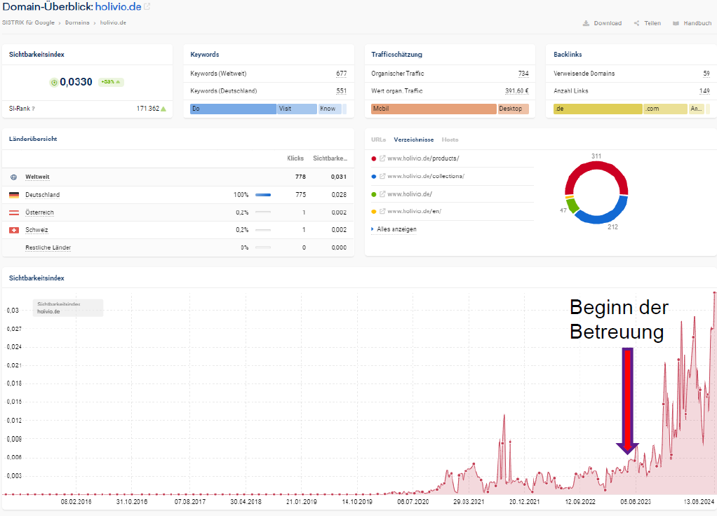Click the globe icon beside Weltweit
Image resolution: width=717 pixels, height=516 pixels.
(13, 177)
